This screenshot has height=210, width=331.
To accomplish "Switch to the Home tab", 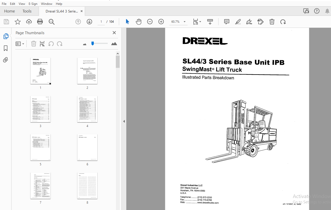I will 9,11.
